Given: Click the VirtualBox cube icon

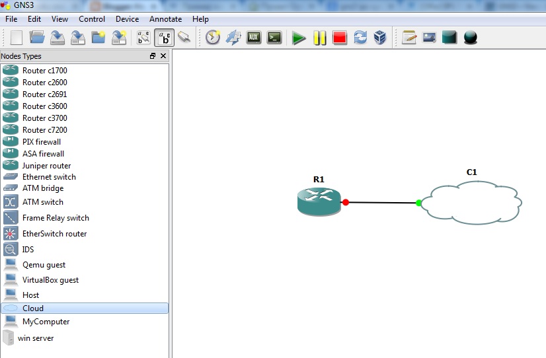Looking at the screenshot, I should coord(380,37).
